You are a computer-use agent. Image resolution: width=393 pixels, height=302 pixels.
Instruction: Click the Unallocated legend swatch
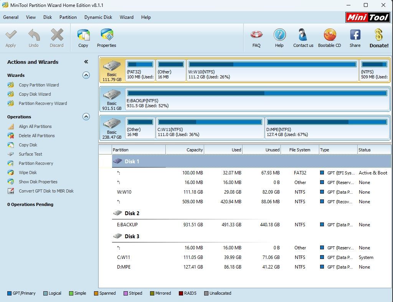(206, 293)
